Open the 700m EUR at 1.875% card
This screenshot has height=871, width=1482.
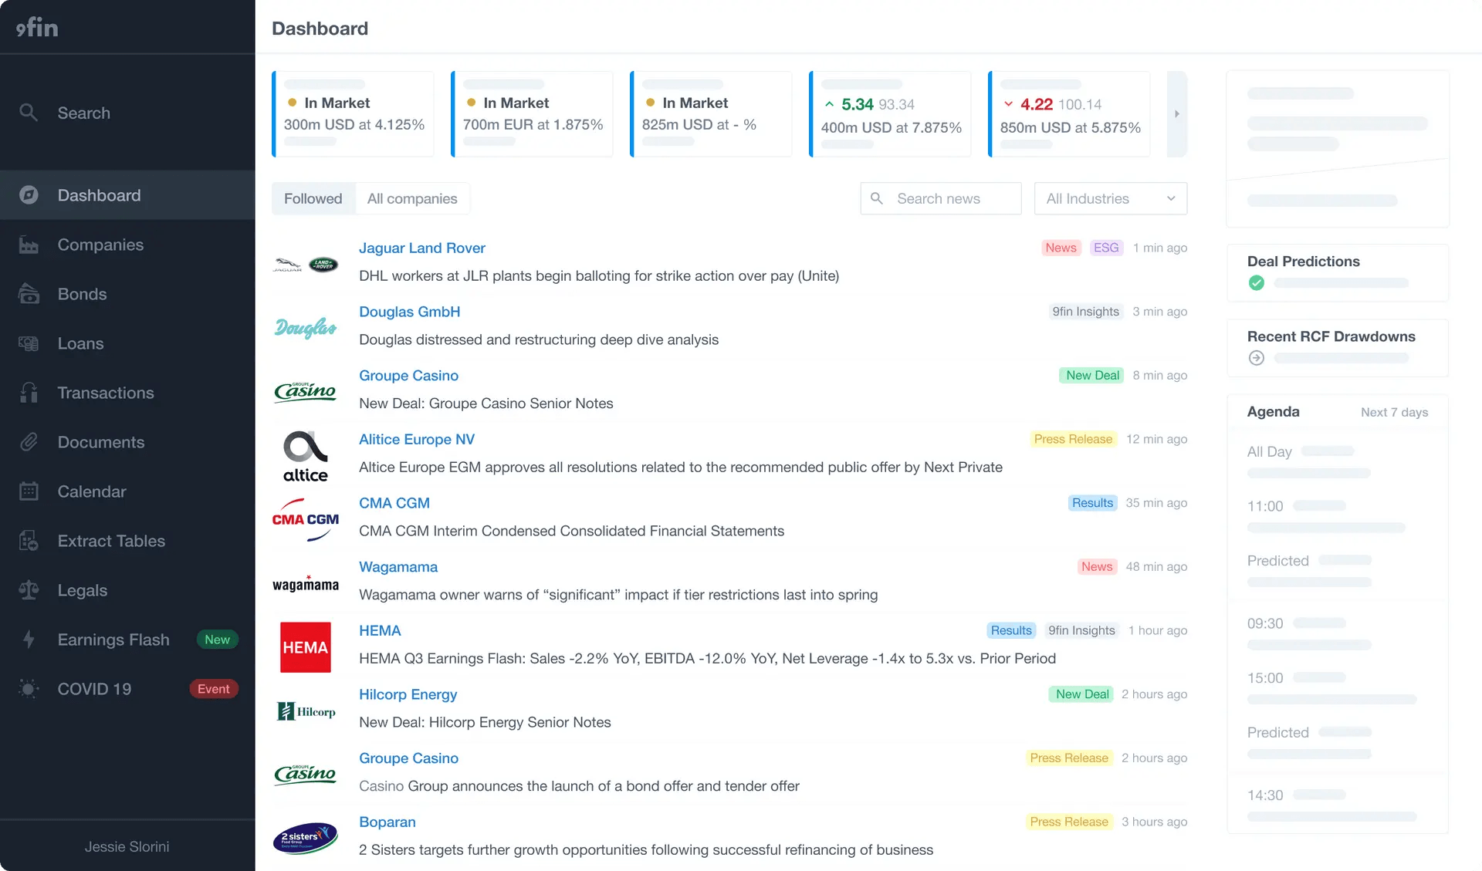(x=532, y=114)
